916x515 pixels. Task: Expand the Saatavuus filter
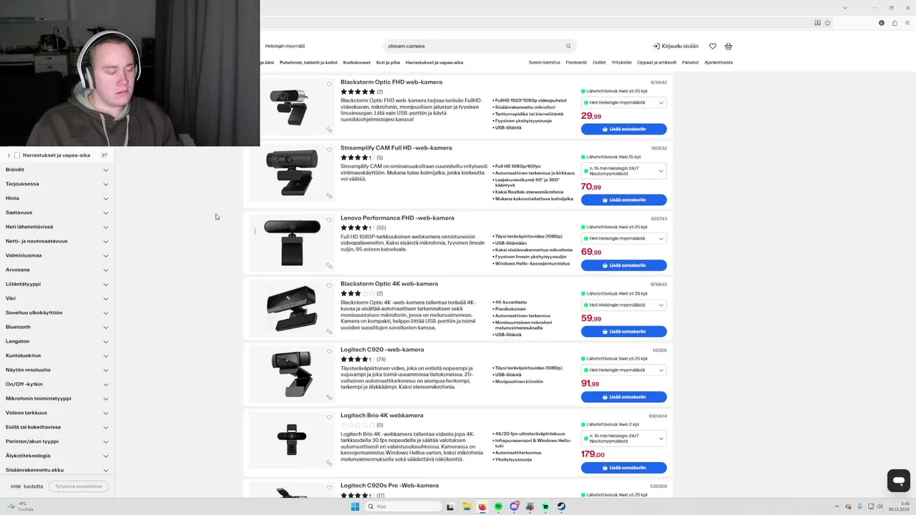point(57,212)
